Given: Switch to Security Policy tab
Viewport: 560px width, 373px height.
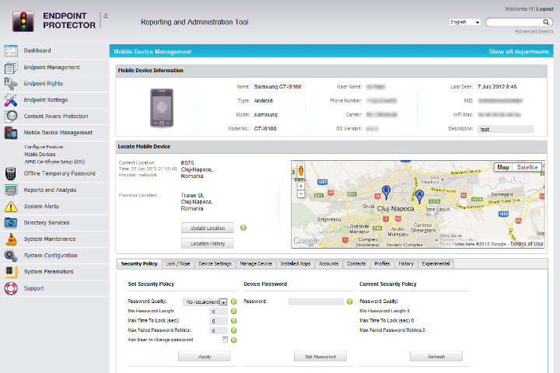Looking at the screenshot, I should [139, 263].
